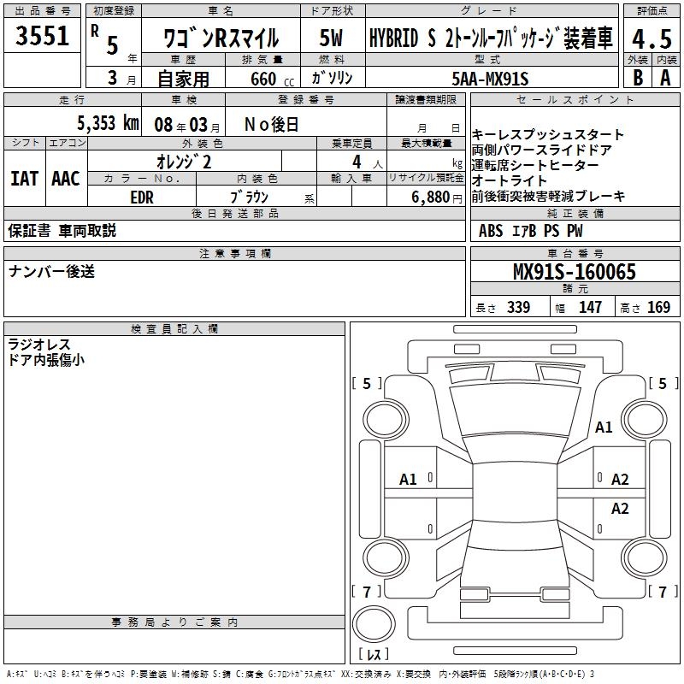Click the リサイクル預託金 header label
The width and height of the screenshot is (684, 684).
(x=426, y=179)
